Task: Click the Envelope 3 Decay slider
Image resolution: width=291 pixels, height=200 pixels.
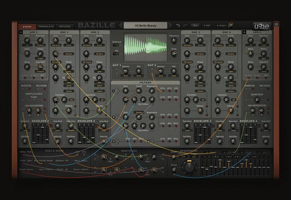Action: click(200, 135)
